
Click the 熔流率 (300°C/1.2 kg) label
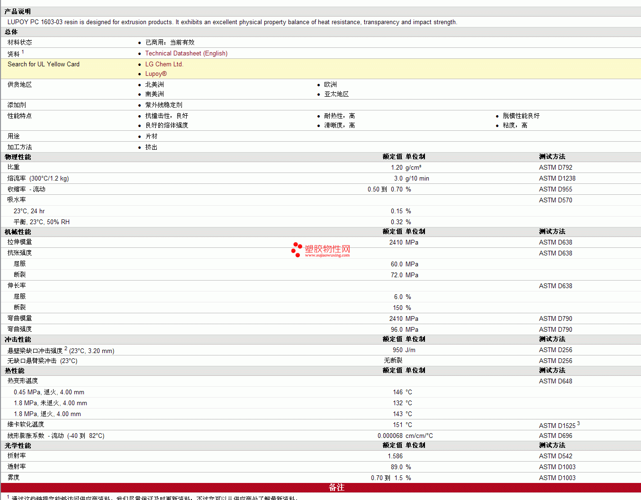[x=38, y=179]
